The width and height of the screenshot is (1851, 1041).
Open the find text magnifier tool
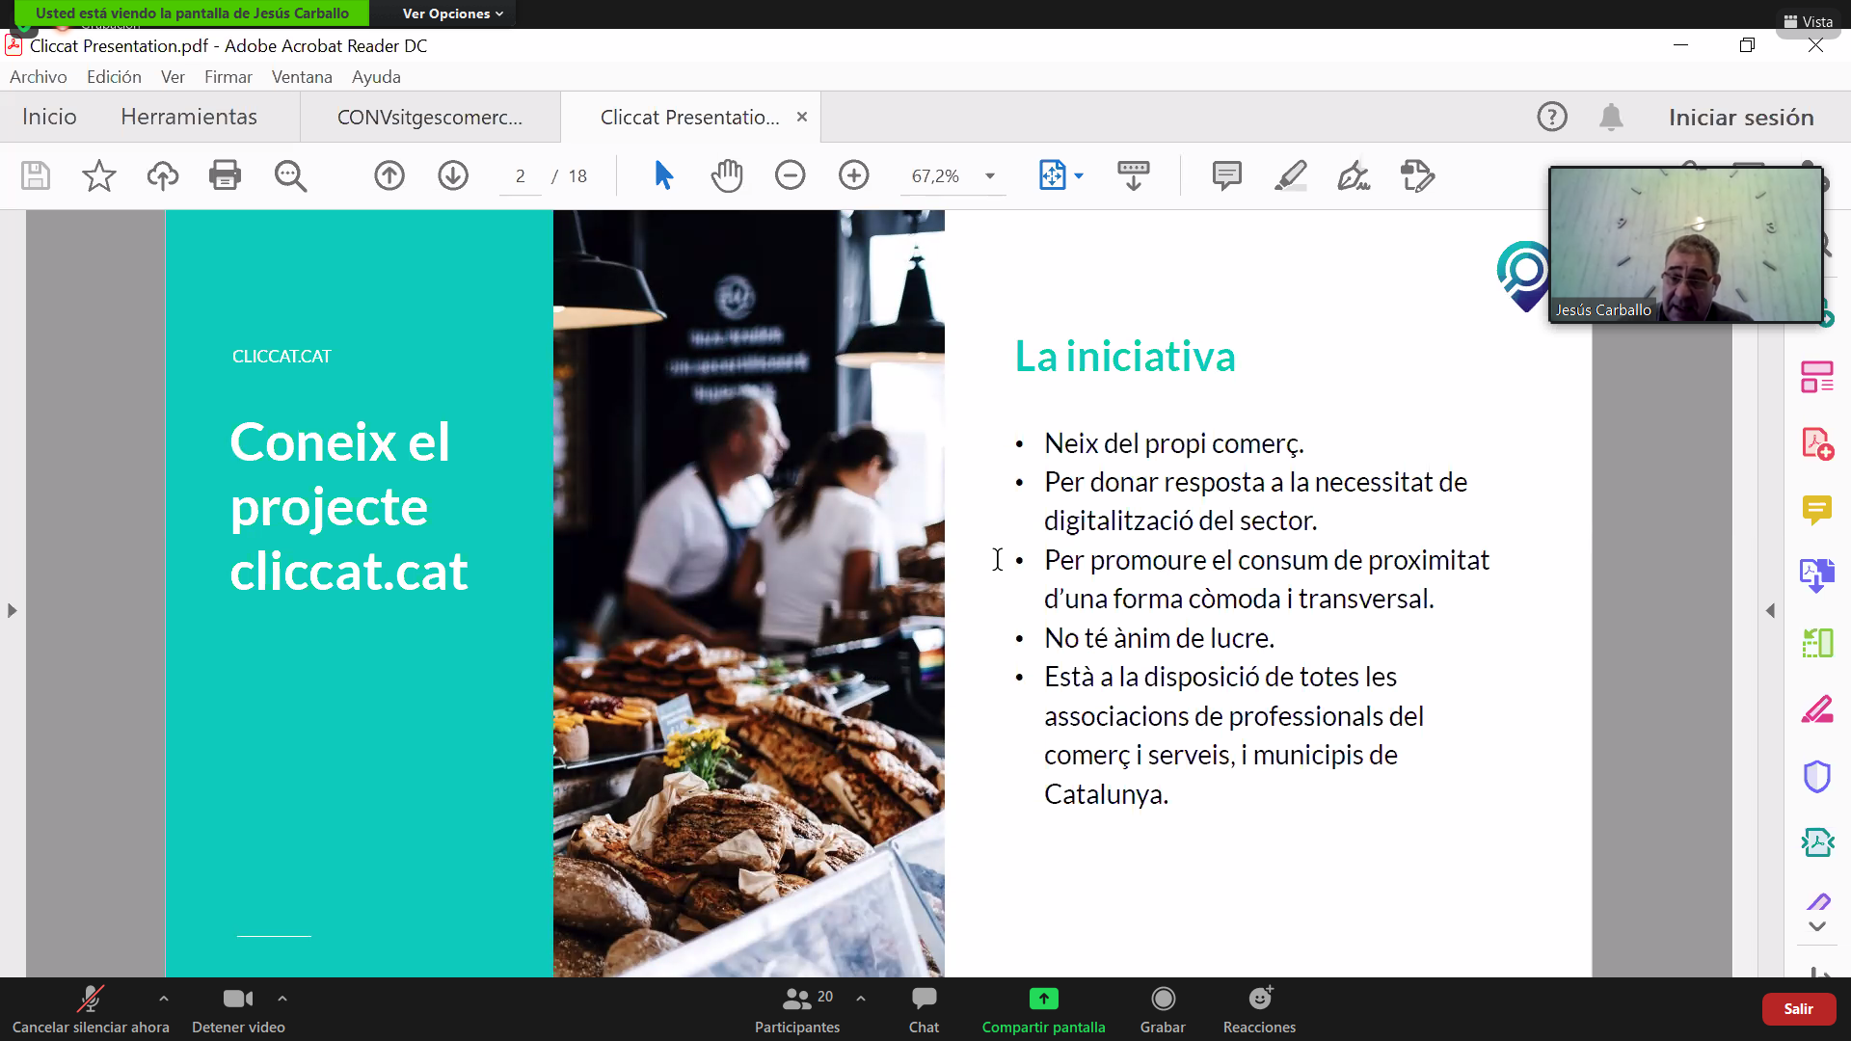click(x=290, y=175)
